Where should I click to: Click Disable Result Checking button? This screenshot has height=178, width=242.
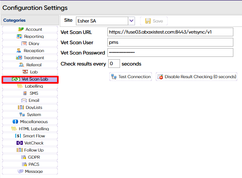(x=196, y=77)
